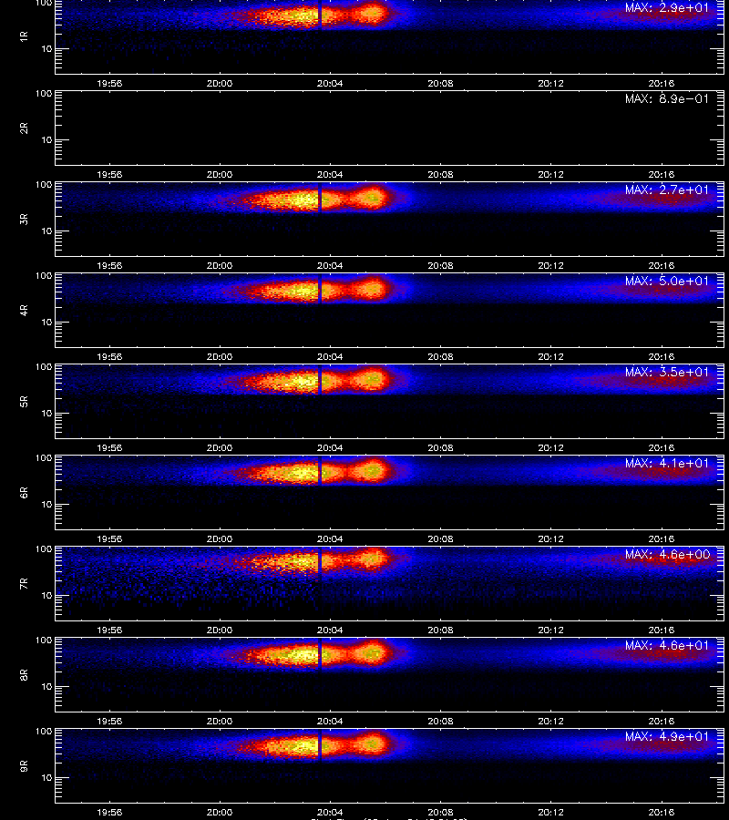
Task: Click the 20:04 tick label below panel 3R
Action: click(330, 265)
